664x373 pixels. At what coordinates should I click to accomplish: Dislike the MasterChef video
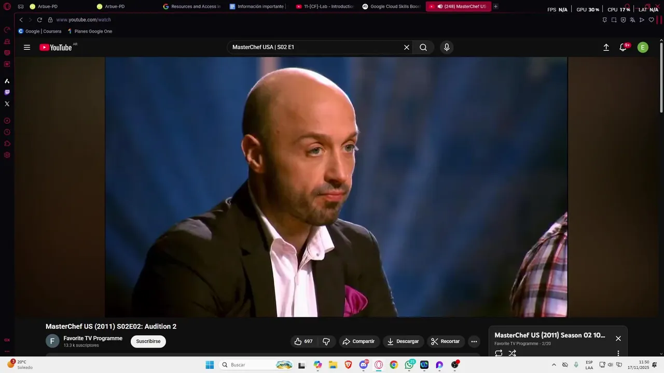click(x=326, y=341)
